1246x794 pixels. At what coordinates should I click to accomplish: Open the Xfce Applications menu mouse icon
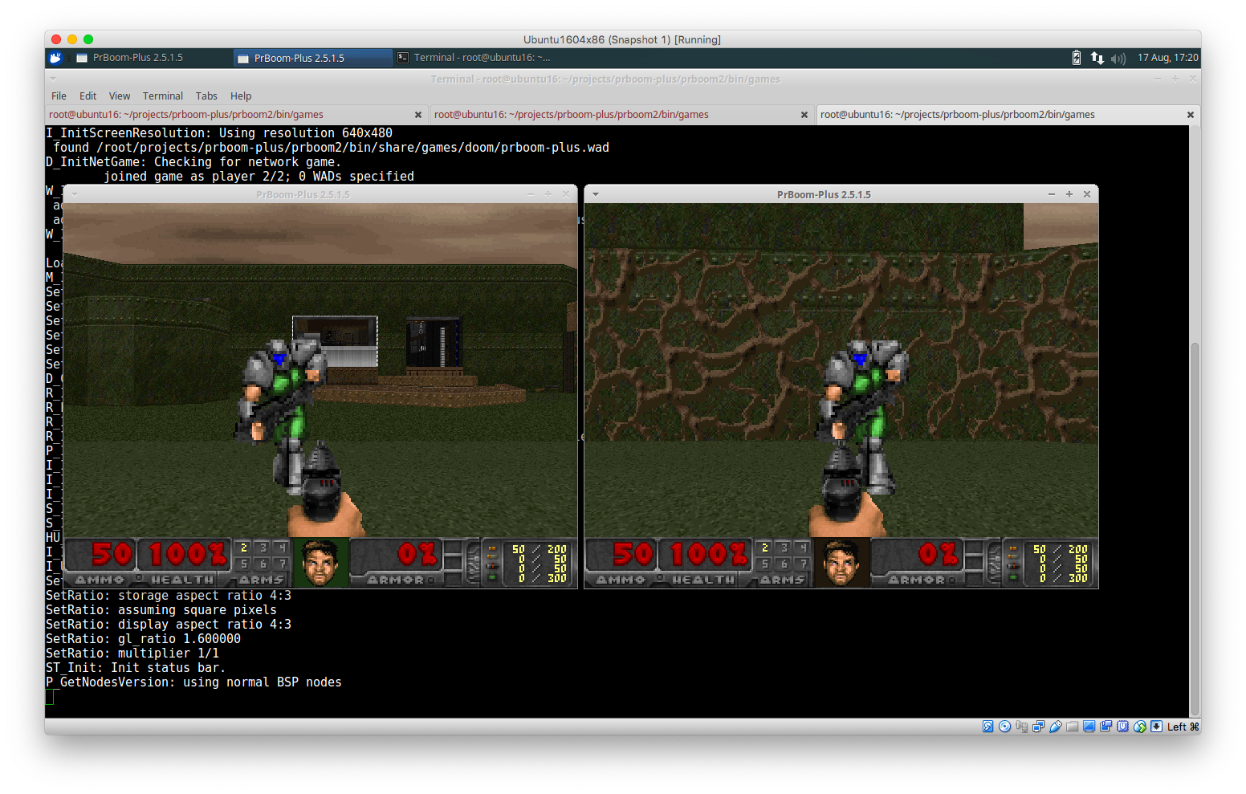55,58
